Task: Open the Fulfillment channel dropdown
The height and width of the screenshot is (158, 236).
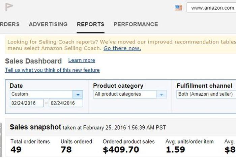Action: (206, 94)
